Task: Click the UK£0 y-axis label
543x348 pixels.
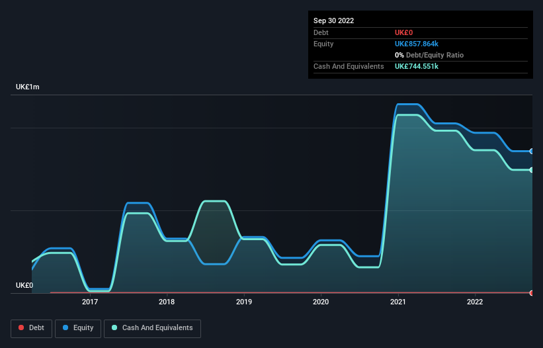Action: click(x=24, y=285)
